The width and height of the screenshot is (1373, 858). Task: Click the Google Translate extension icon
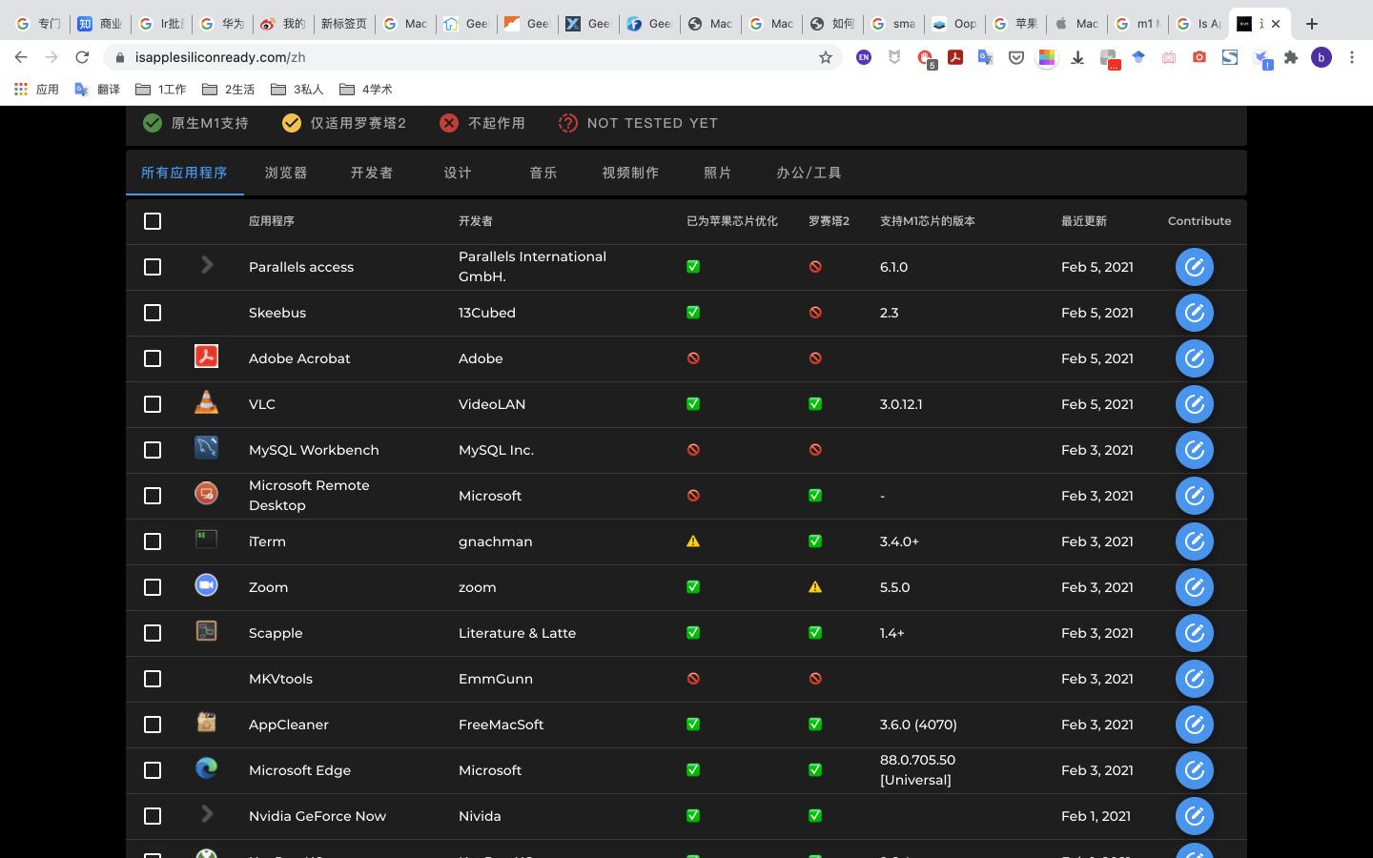[985, 57]
